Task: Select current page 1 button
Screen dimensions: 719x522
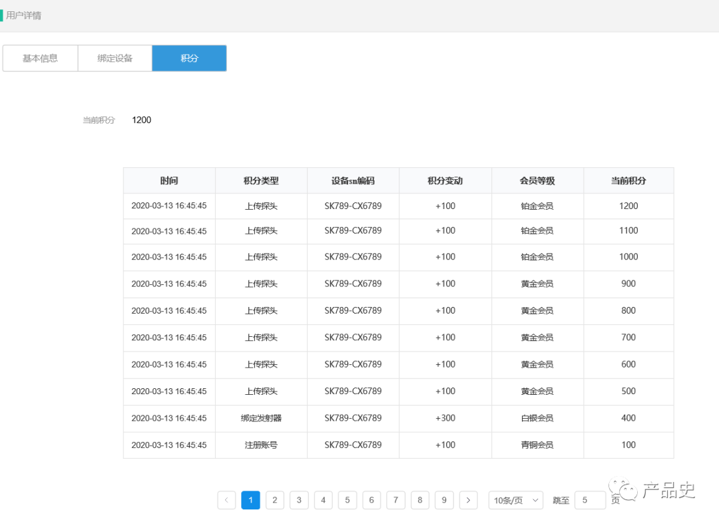Action: 250,500
